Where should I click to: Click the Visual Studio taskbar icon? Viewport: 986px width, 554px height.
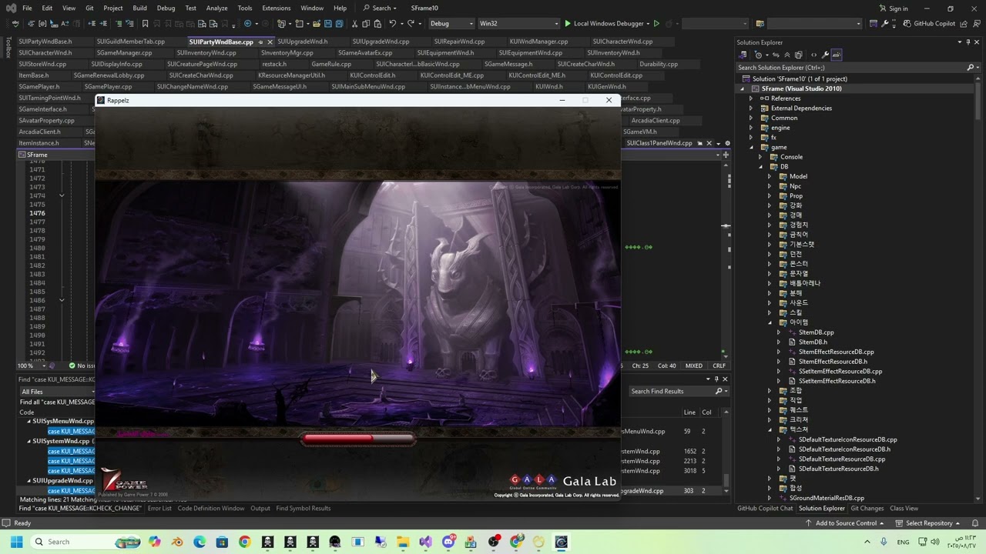tap(426, 542)
